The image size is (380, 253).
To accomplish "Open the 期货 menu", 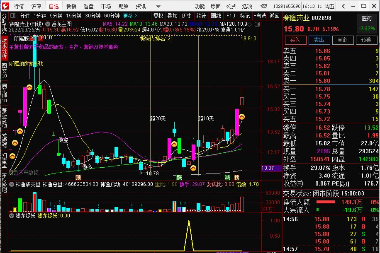I will pos(123,6).
